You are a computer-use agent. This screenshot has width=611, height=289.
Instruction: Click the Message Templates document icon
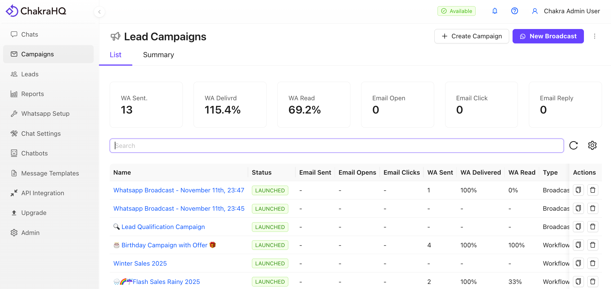pyautogui.click(x=14, y=173)
